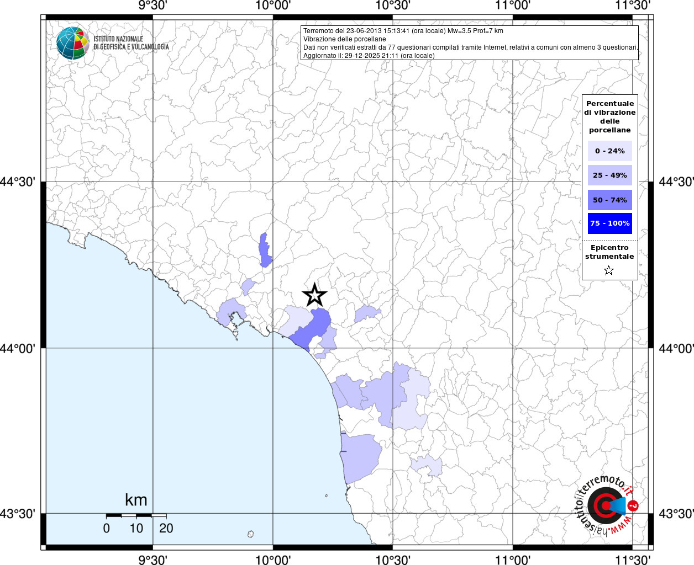
Task: Click the scale bar's '20' value
Action: click(166, 528)
